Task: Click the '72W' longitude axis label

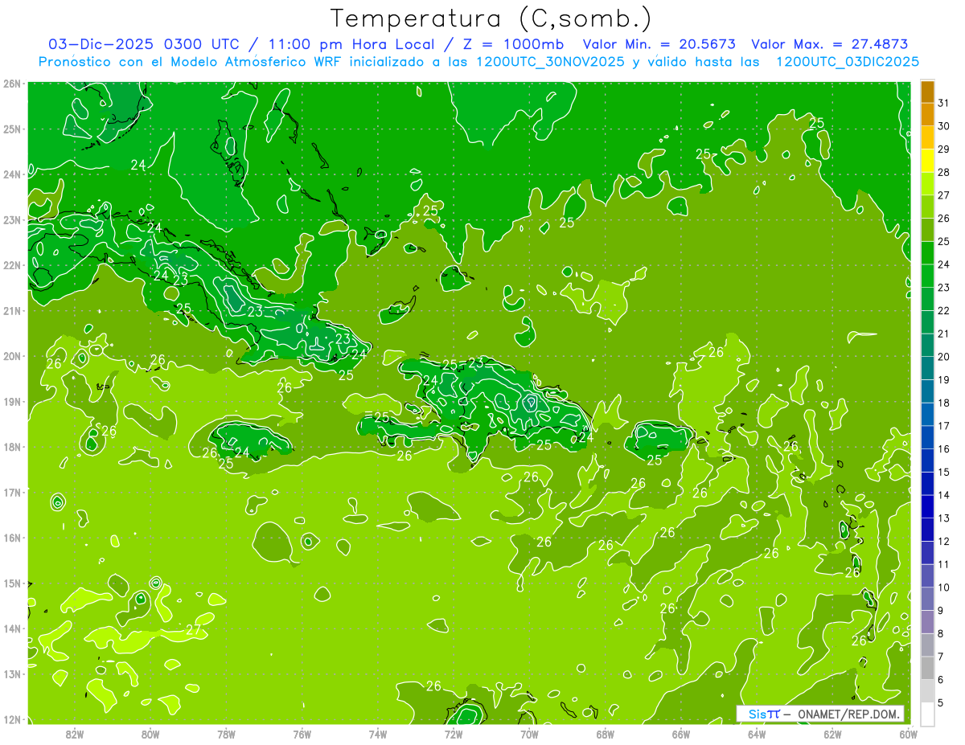Action: 454,734
